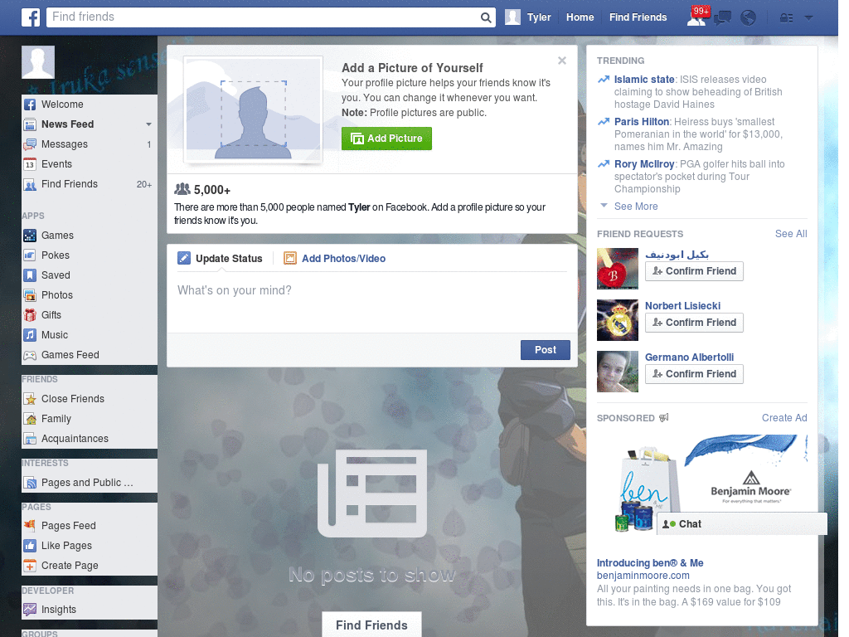Click the Like Pages thumbs-up icon
The height and width of the screenshot is (637, 849).
(30, 546)
